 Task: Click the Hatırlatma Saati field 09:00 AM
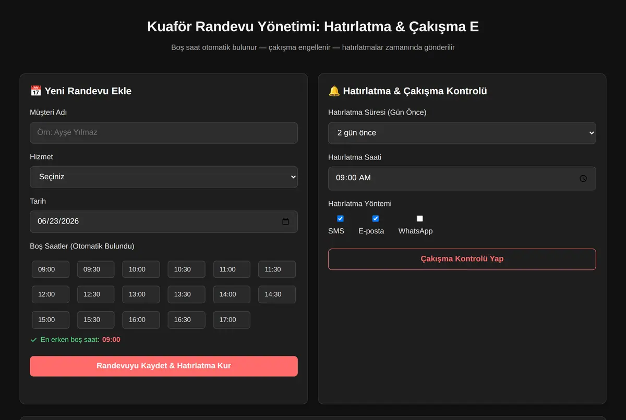[x=462, y=178]
